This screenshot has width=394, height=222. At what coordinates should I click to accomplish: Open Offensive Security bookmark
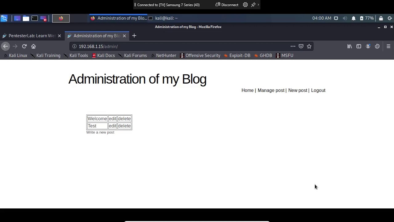(x=200, y=55)
